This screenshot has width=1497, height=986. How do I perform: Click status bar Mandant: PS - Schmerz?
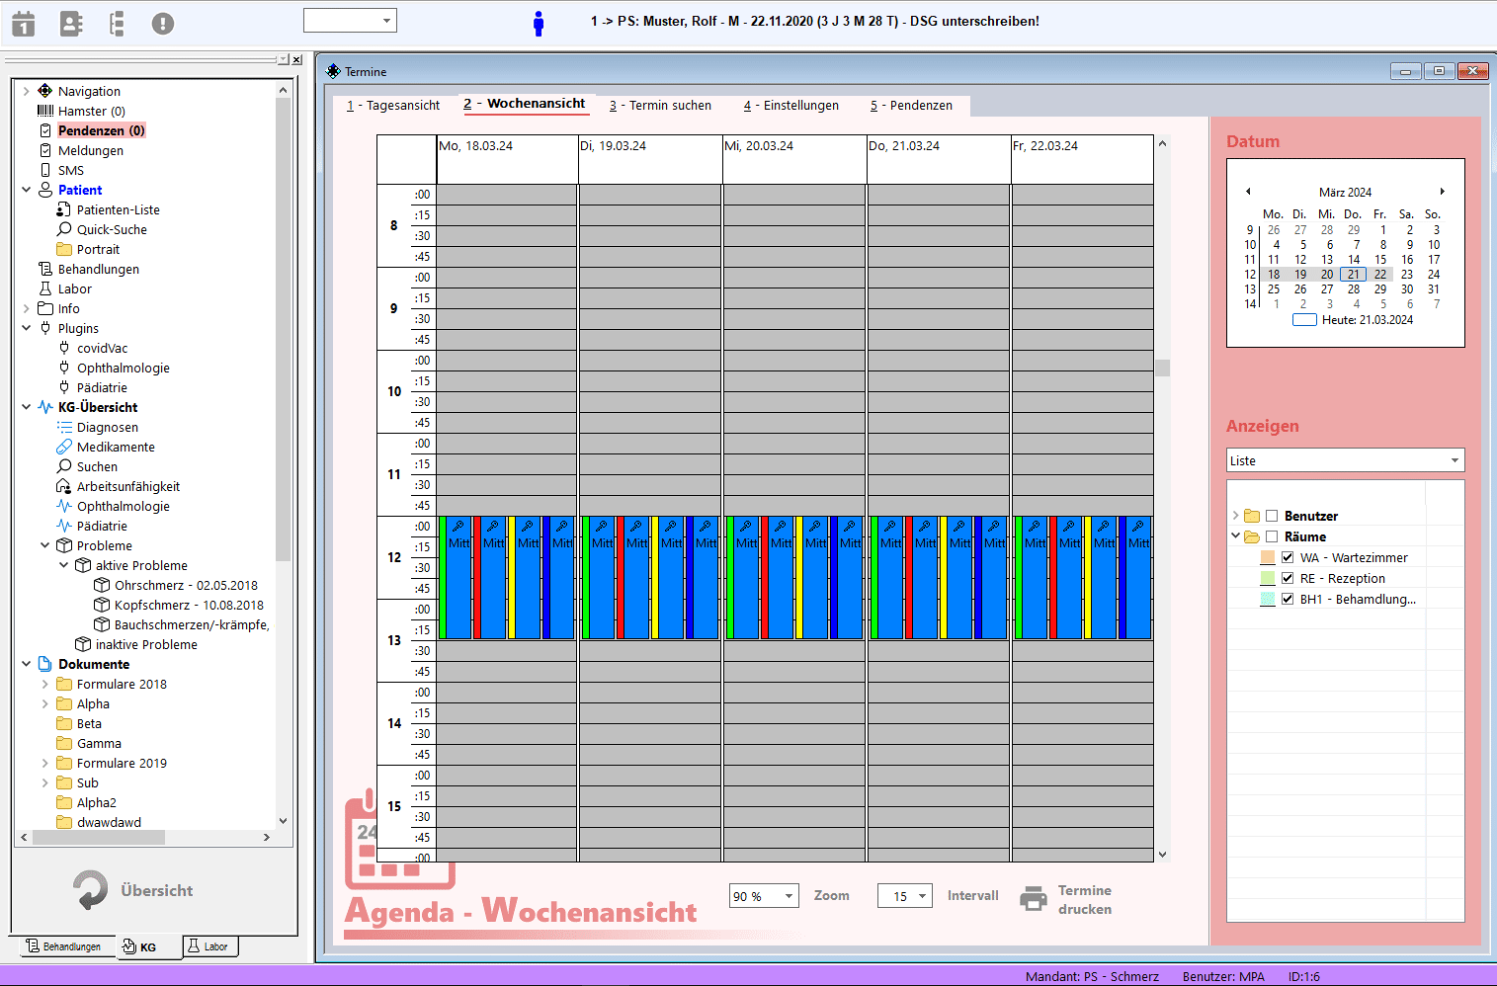click(1092, 976)
